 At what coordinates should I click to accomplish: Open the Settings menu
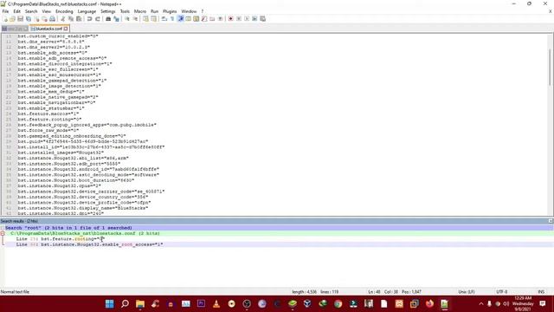point(107,11)
